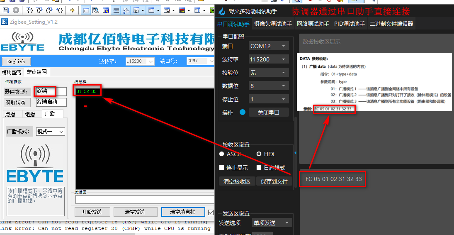The width and height of the screenshot is (454, 235).
Task: Switch to the 串口调试助手 tab
Action: [x=233, y=24]
